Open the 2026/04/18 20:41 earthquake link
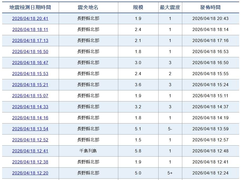241x180 pixels. pos(30,18)
